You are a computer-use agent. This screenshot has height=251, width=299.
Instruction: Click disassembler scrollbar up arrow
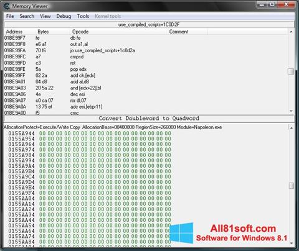[x=291, y=32]
